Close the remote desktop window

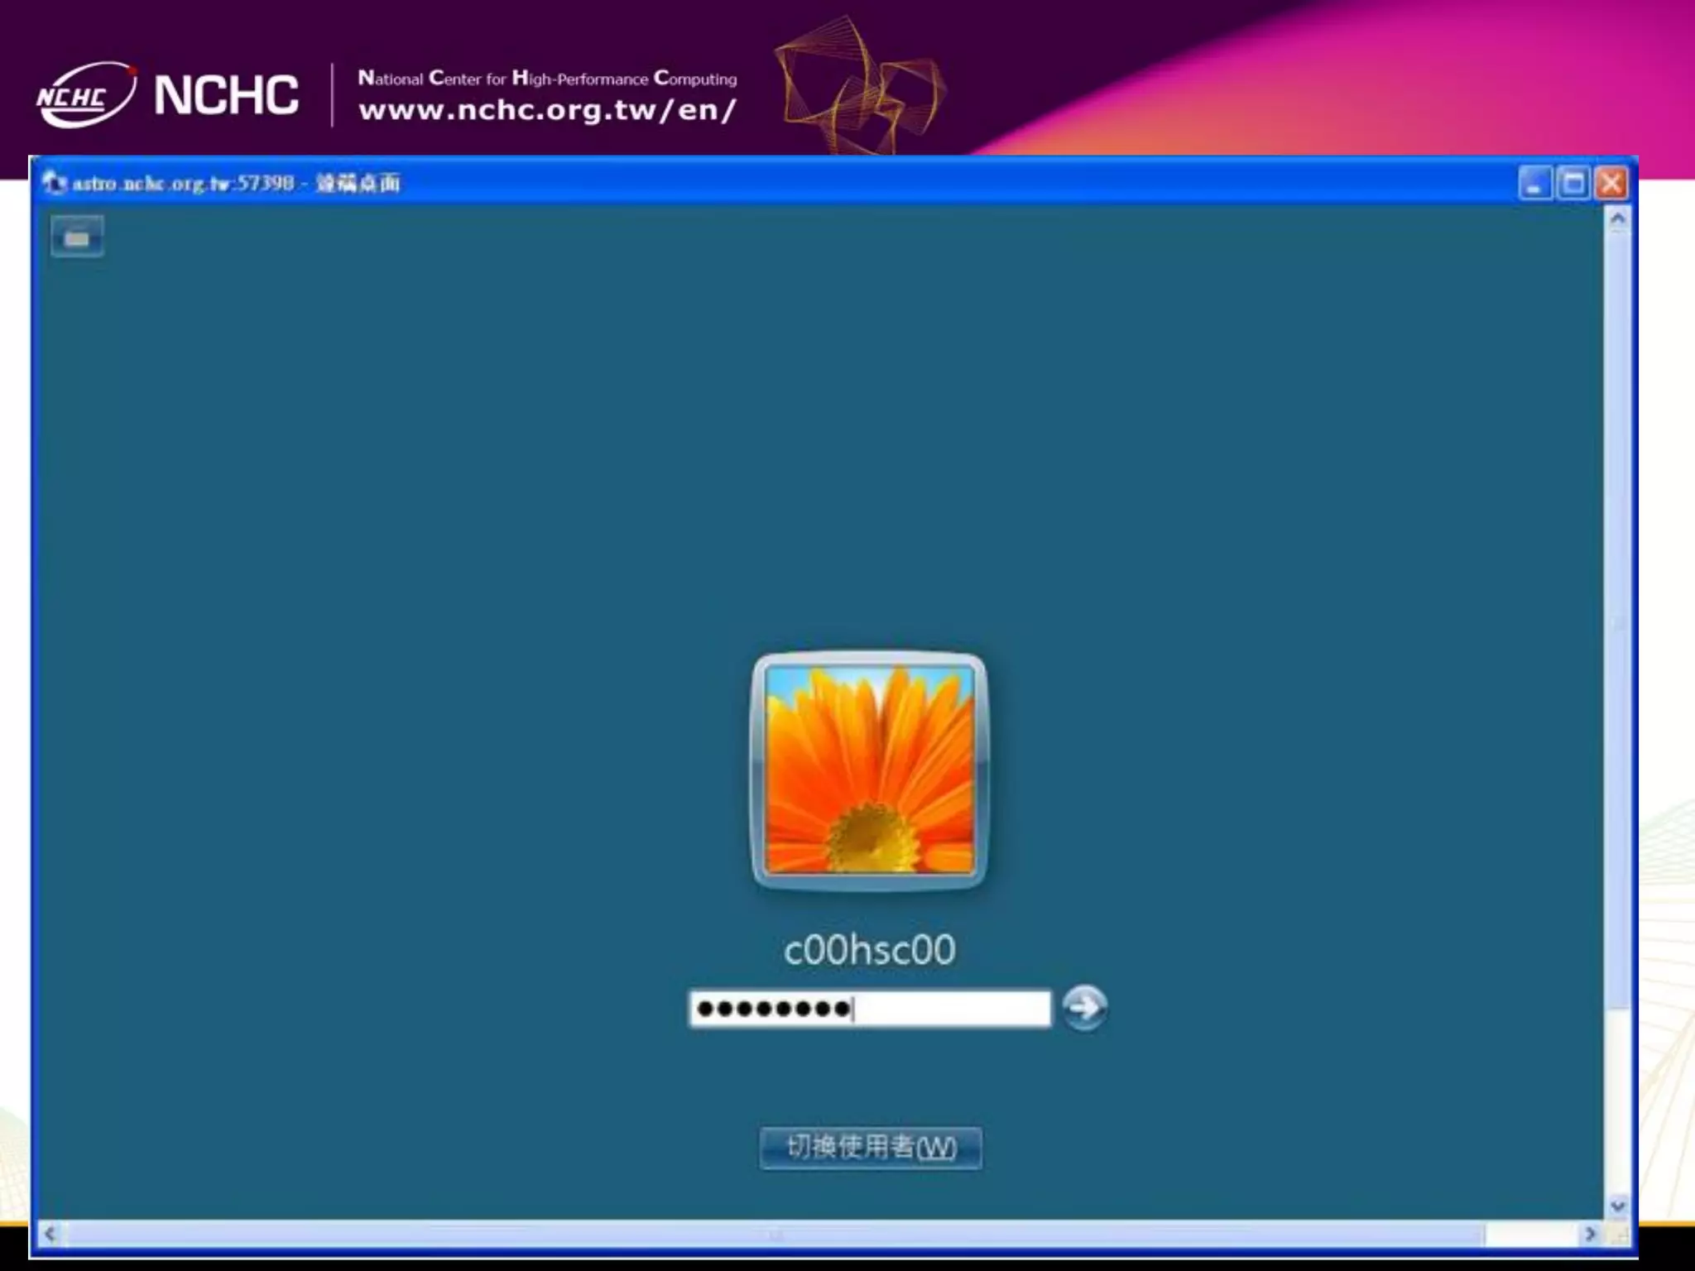1611,183
